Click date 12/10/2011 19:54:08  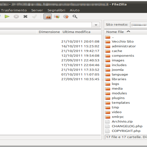(x=80, y=55)
